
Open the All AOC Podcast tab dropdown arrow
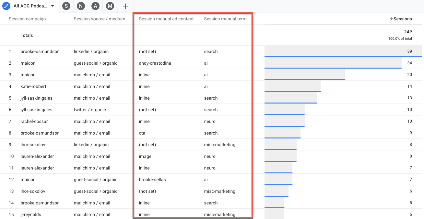(x=53, y=6)
